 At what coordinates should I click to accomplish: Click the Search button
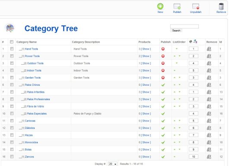coord(176,31)
